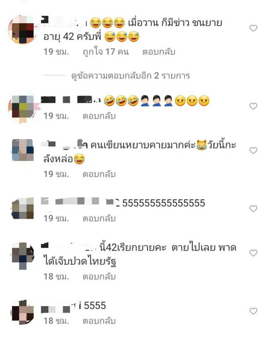Expand ดูข้อความตอบกลับอีก 2 รายการ replies
Viewport: 272px width, 340px height.
(x=131, y=76)
